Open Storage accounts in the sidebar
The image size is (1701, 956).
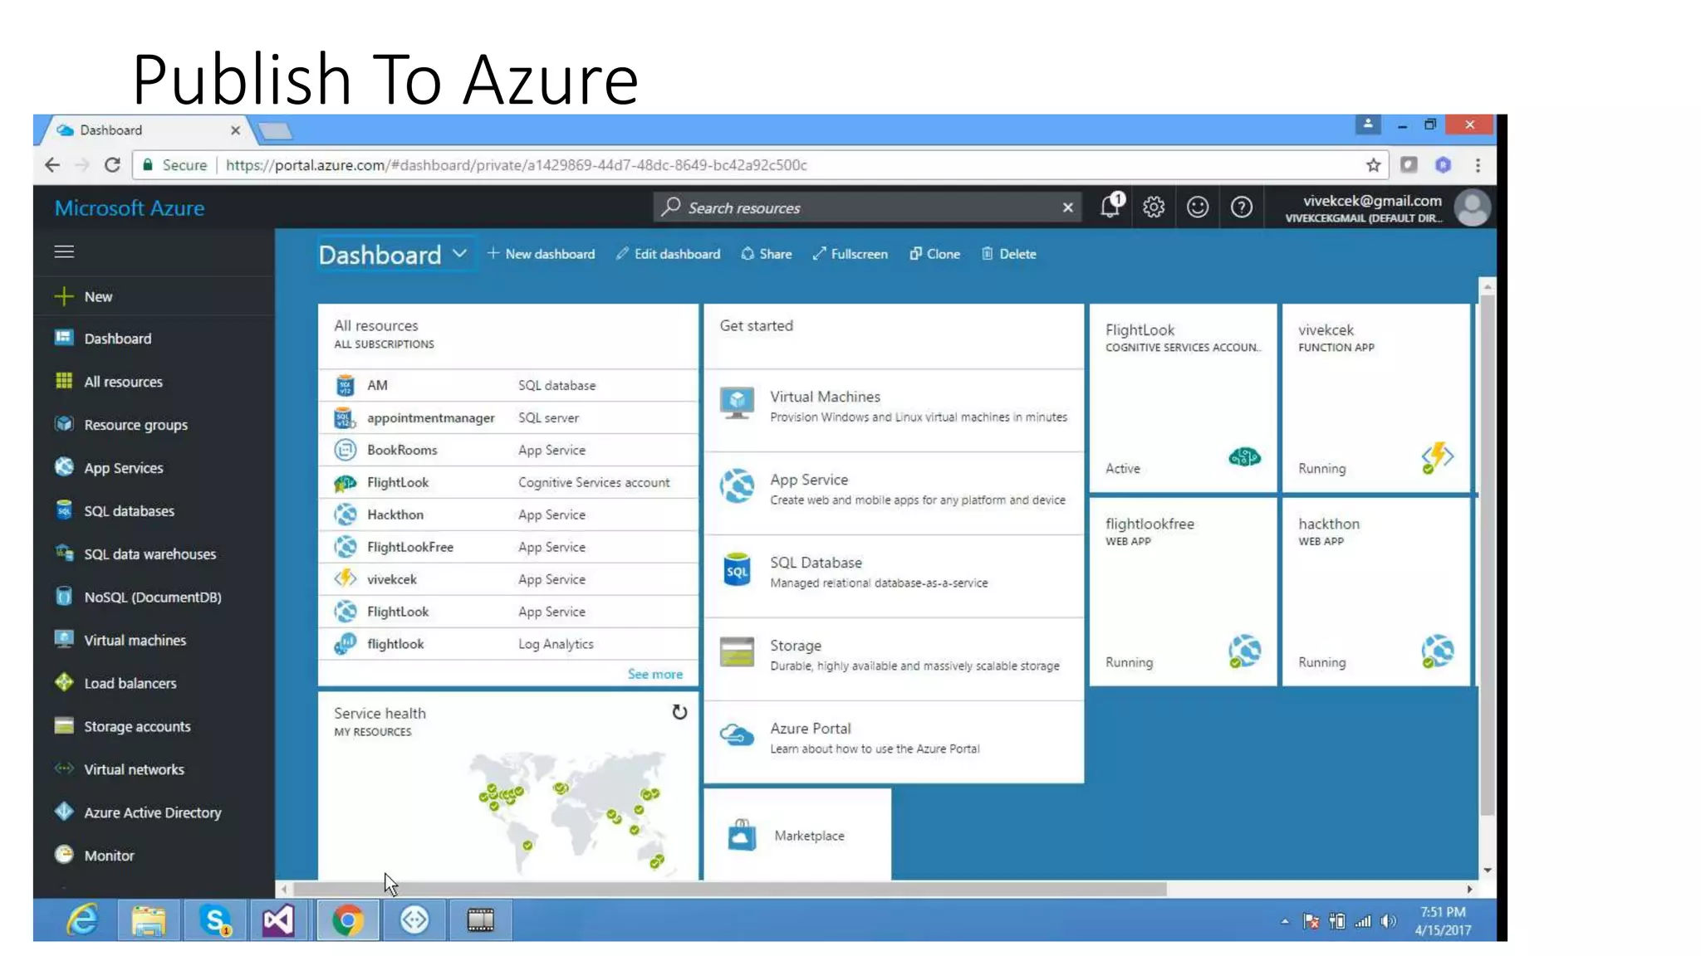pos(154,727)
